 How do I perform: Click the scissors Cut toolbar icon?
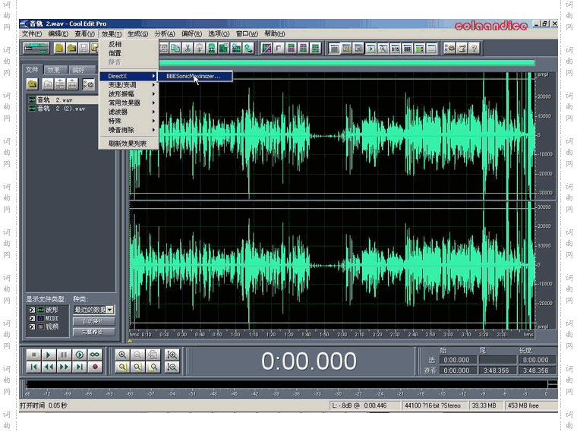point(188,48)
